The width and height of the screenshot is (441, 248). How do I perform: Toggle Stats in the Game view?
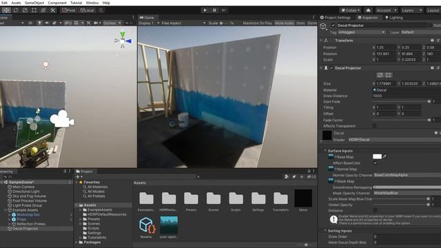[x=300, y=23]
